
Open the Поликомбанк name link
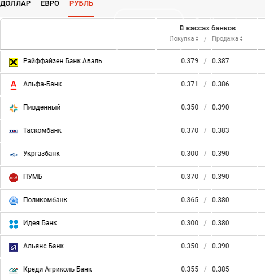[x=45, y=200]
